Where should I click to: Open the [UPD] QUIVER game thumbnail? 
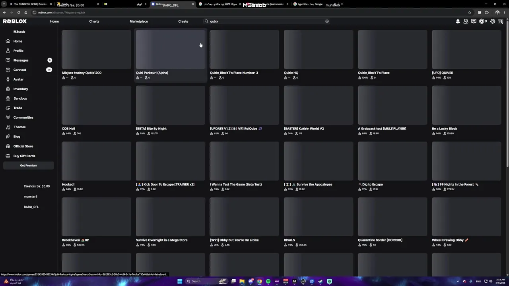click(x=466, y=49)
